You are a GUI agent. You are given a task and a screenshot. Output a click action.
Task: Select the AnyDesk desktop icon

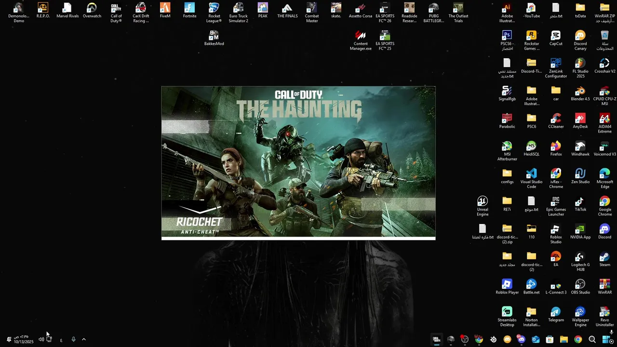tap(580, 121)
